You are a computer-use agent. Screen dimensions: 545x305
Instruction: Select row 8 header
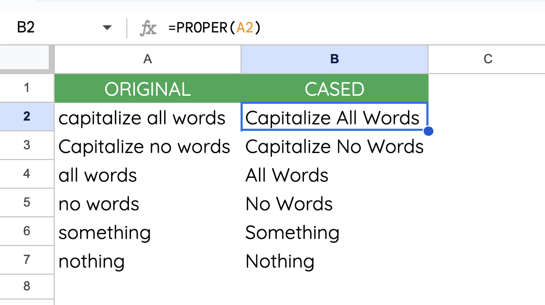(x=27, y=286)
